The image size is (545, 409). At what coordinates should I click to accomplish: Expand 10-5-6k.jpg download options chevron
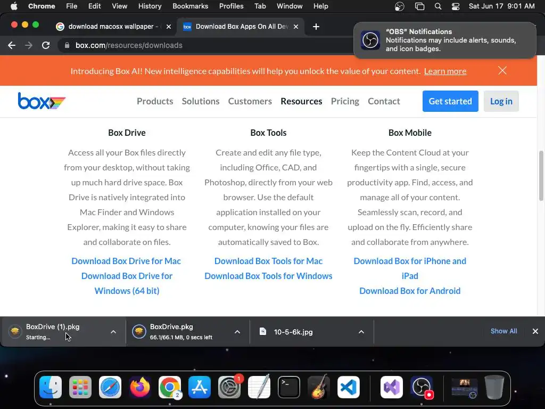tap(361, 332)
